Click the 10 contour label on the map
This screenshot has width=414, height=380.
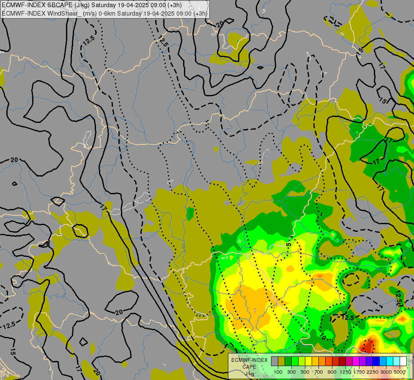pyautogui.click(x=323, y=337)
